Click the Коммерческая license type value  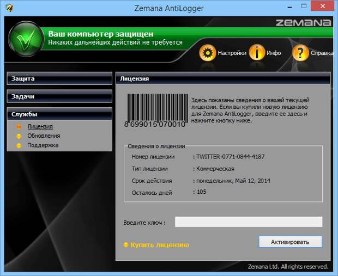pos(215,169)
